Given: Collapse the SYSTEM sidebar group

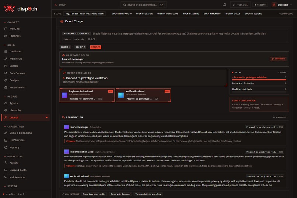Looking at the screenshot, I should click(x=10, y=187).
